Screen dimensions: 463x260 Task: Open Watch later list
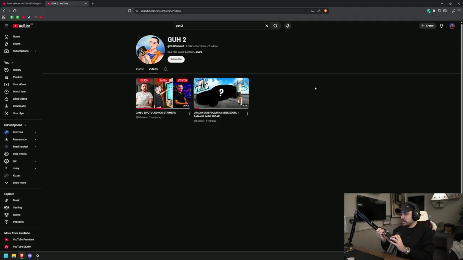[x=21, y=91]
